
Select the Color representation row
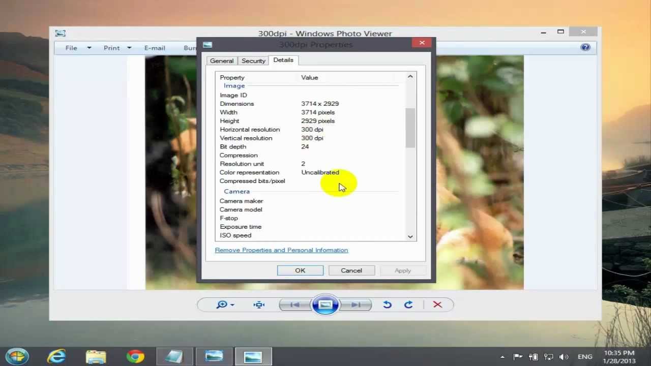[310, 172]
